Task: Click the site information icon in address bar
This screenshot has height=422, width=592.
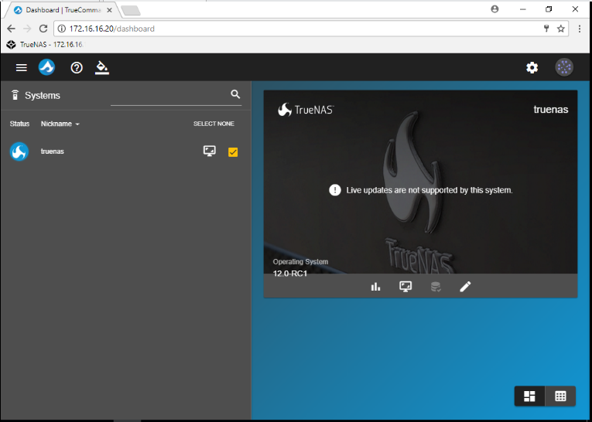Action: tap(62, 29)
